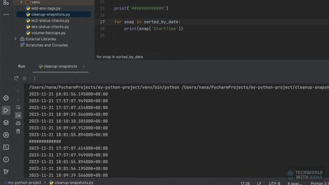
Task: Click the first 17:57:07.949000 output line
Action: point(68,101)
